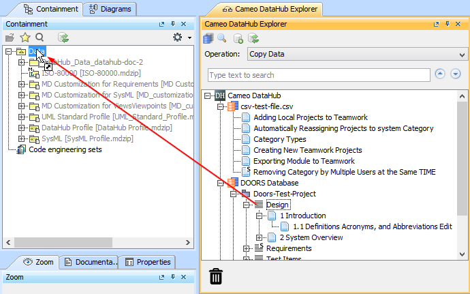Pin the Containment panel with pushpin icon

173,24
